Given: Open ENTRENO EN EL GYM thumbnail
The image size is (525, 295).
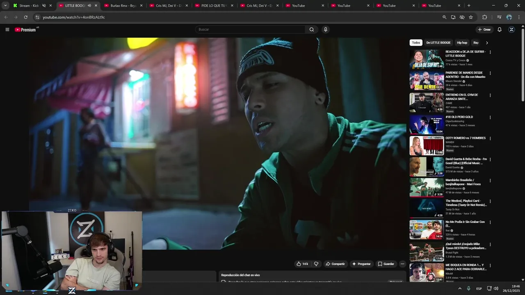Looking at the screenshot, I should point(427,102).
